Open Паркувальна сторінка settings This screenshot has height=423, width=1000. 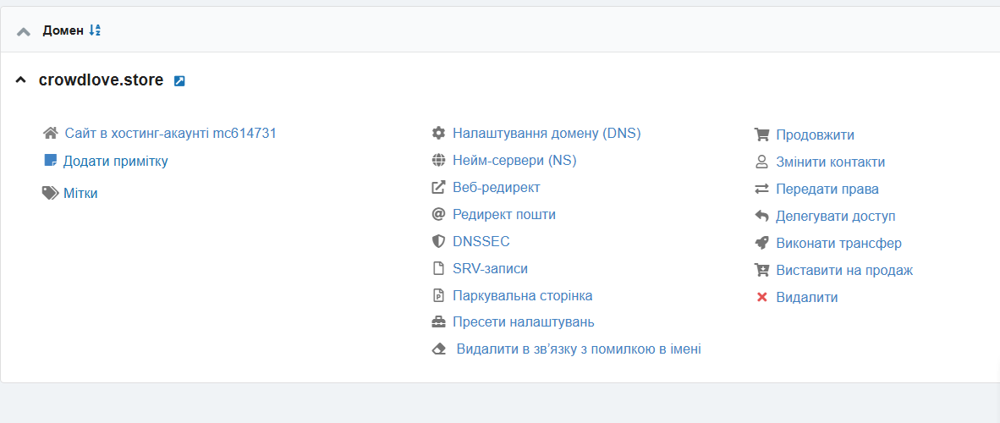tap(522, 295)
